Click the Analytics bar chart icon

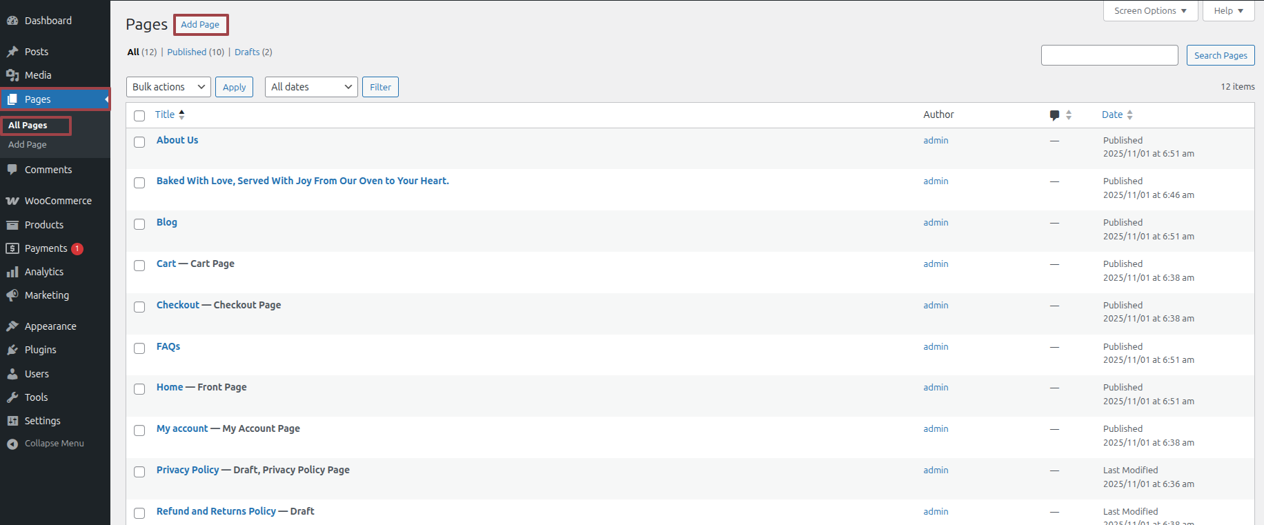pyautogui.click(x=12, y=272)
